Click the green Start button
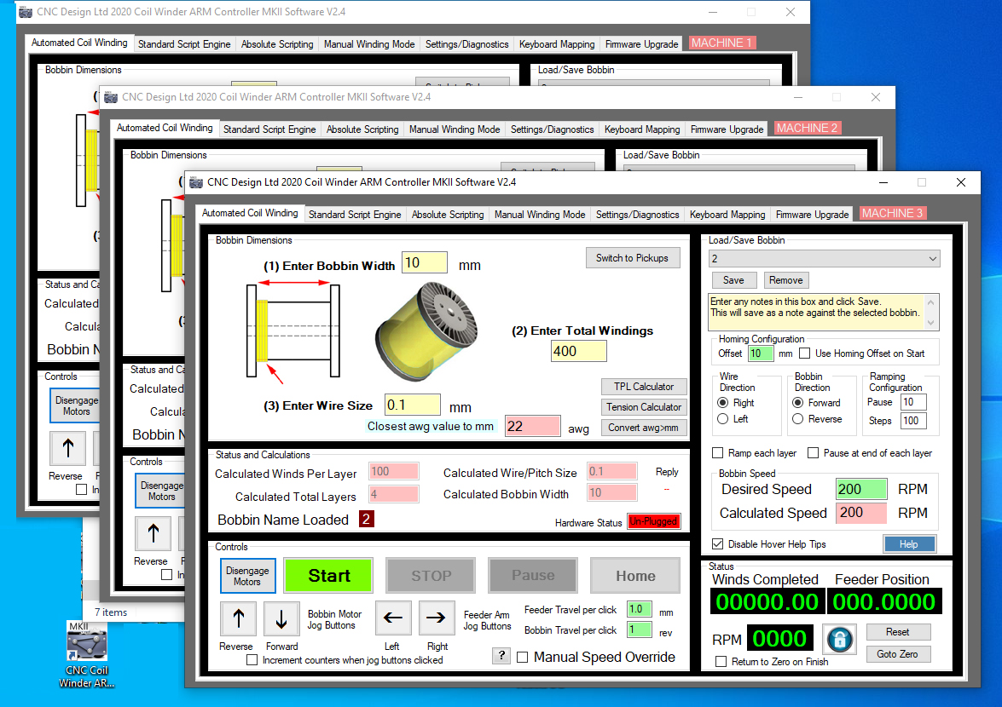This screenshot has height=707, width=1002. (x=328, y=576)
